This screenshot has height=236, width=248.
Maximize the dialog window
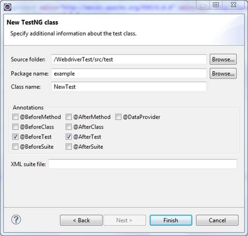tap(216, 5)
